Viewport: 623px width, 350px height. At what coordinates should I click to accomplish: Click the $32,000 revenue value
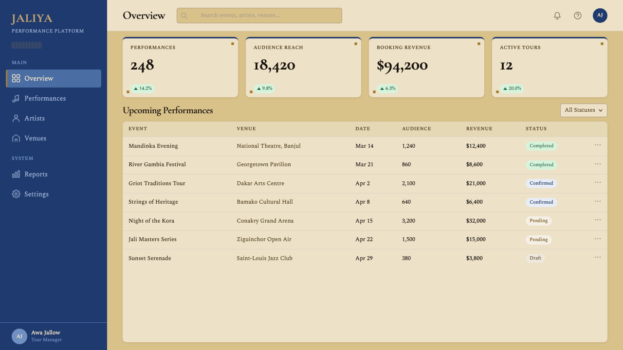pos(476,221)
